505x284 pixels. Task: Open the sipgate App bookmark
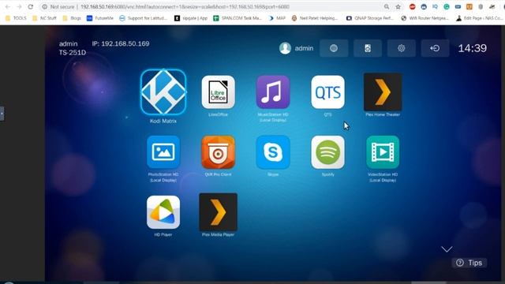(191, 18)
